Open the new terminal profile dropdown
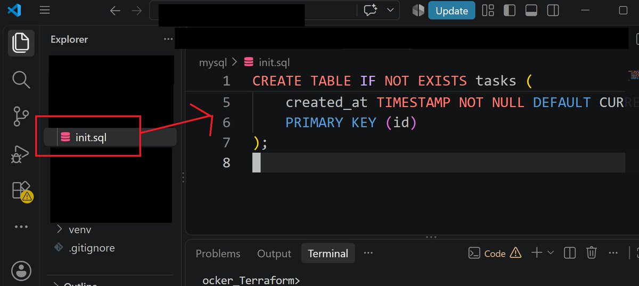The width and height of the screenshot is (639, 286). [551, 253]
